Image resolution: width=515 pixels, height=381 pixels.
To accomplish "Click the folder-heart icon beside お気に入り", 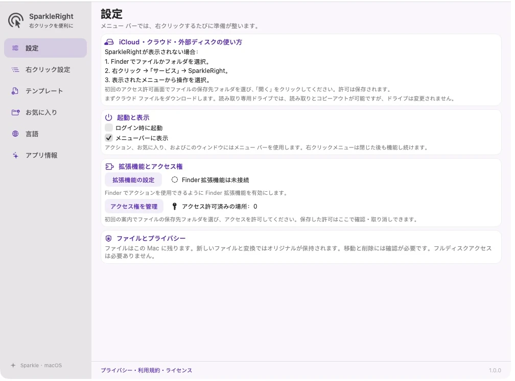I will click(x=15, y=112).
